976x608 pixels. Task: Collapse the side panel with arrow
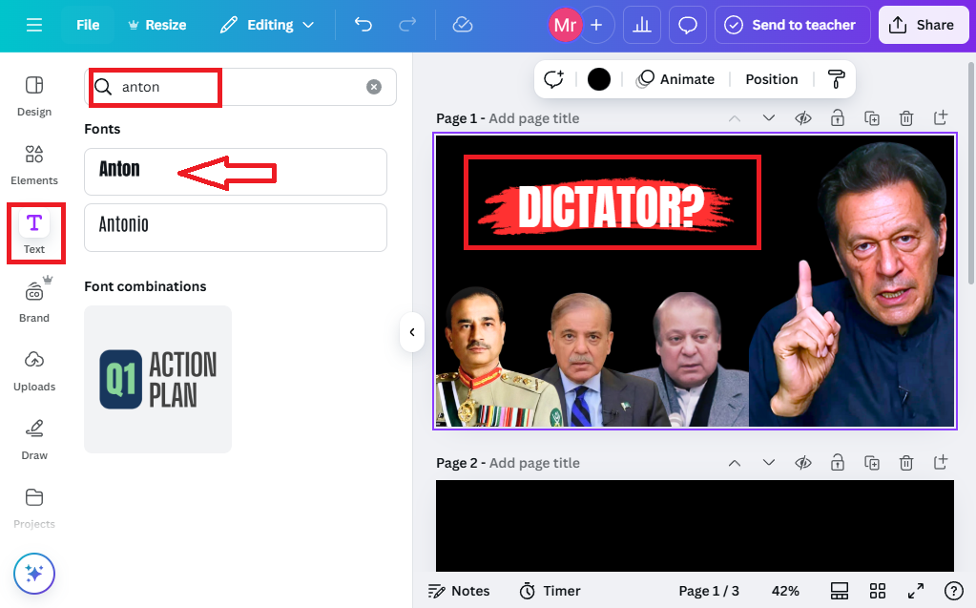point(412,332)
